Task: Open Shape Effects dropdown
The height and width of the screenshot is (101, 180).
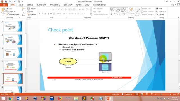Action: pos(147,15)
